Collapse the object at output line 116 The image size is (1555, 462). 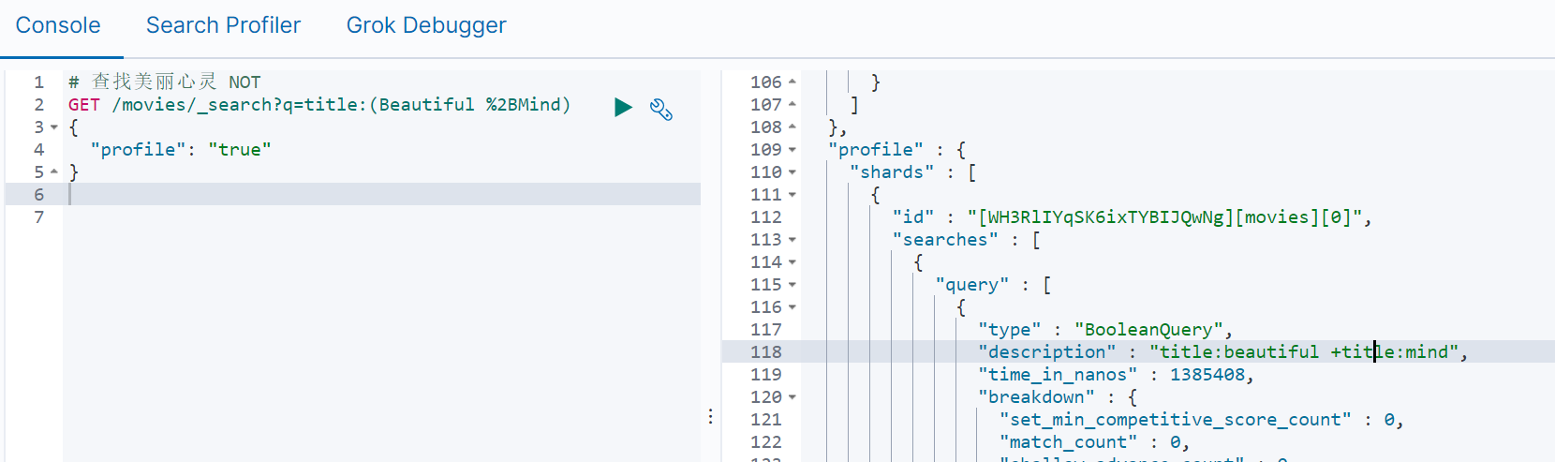792,307
